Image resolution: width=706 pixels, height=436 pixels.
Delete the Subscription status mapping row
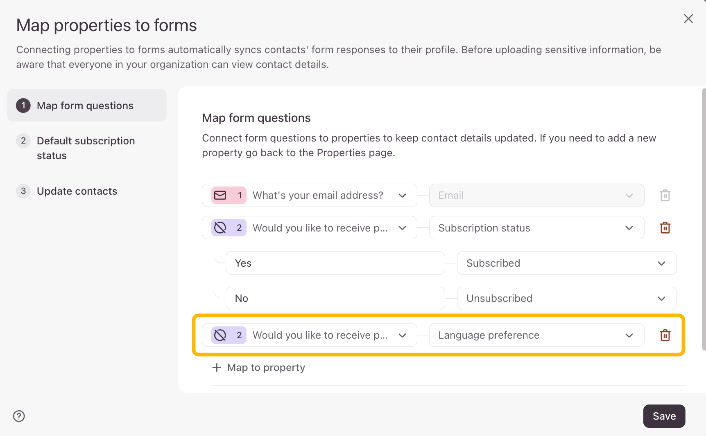(665, 228)
